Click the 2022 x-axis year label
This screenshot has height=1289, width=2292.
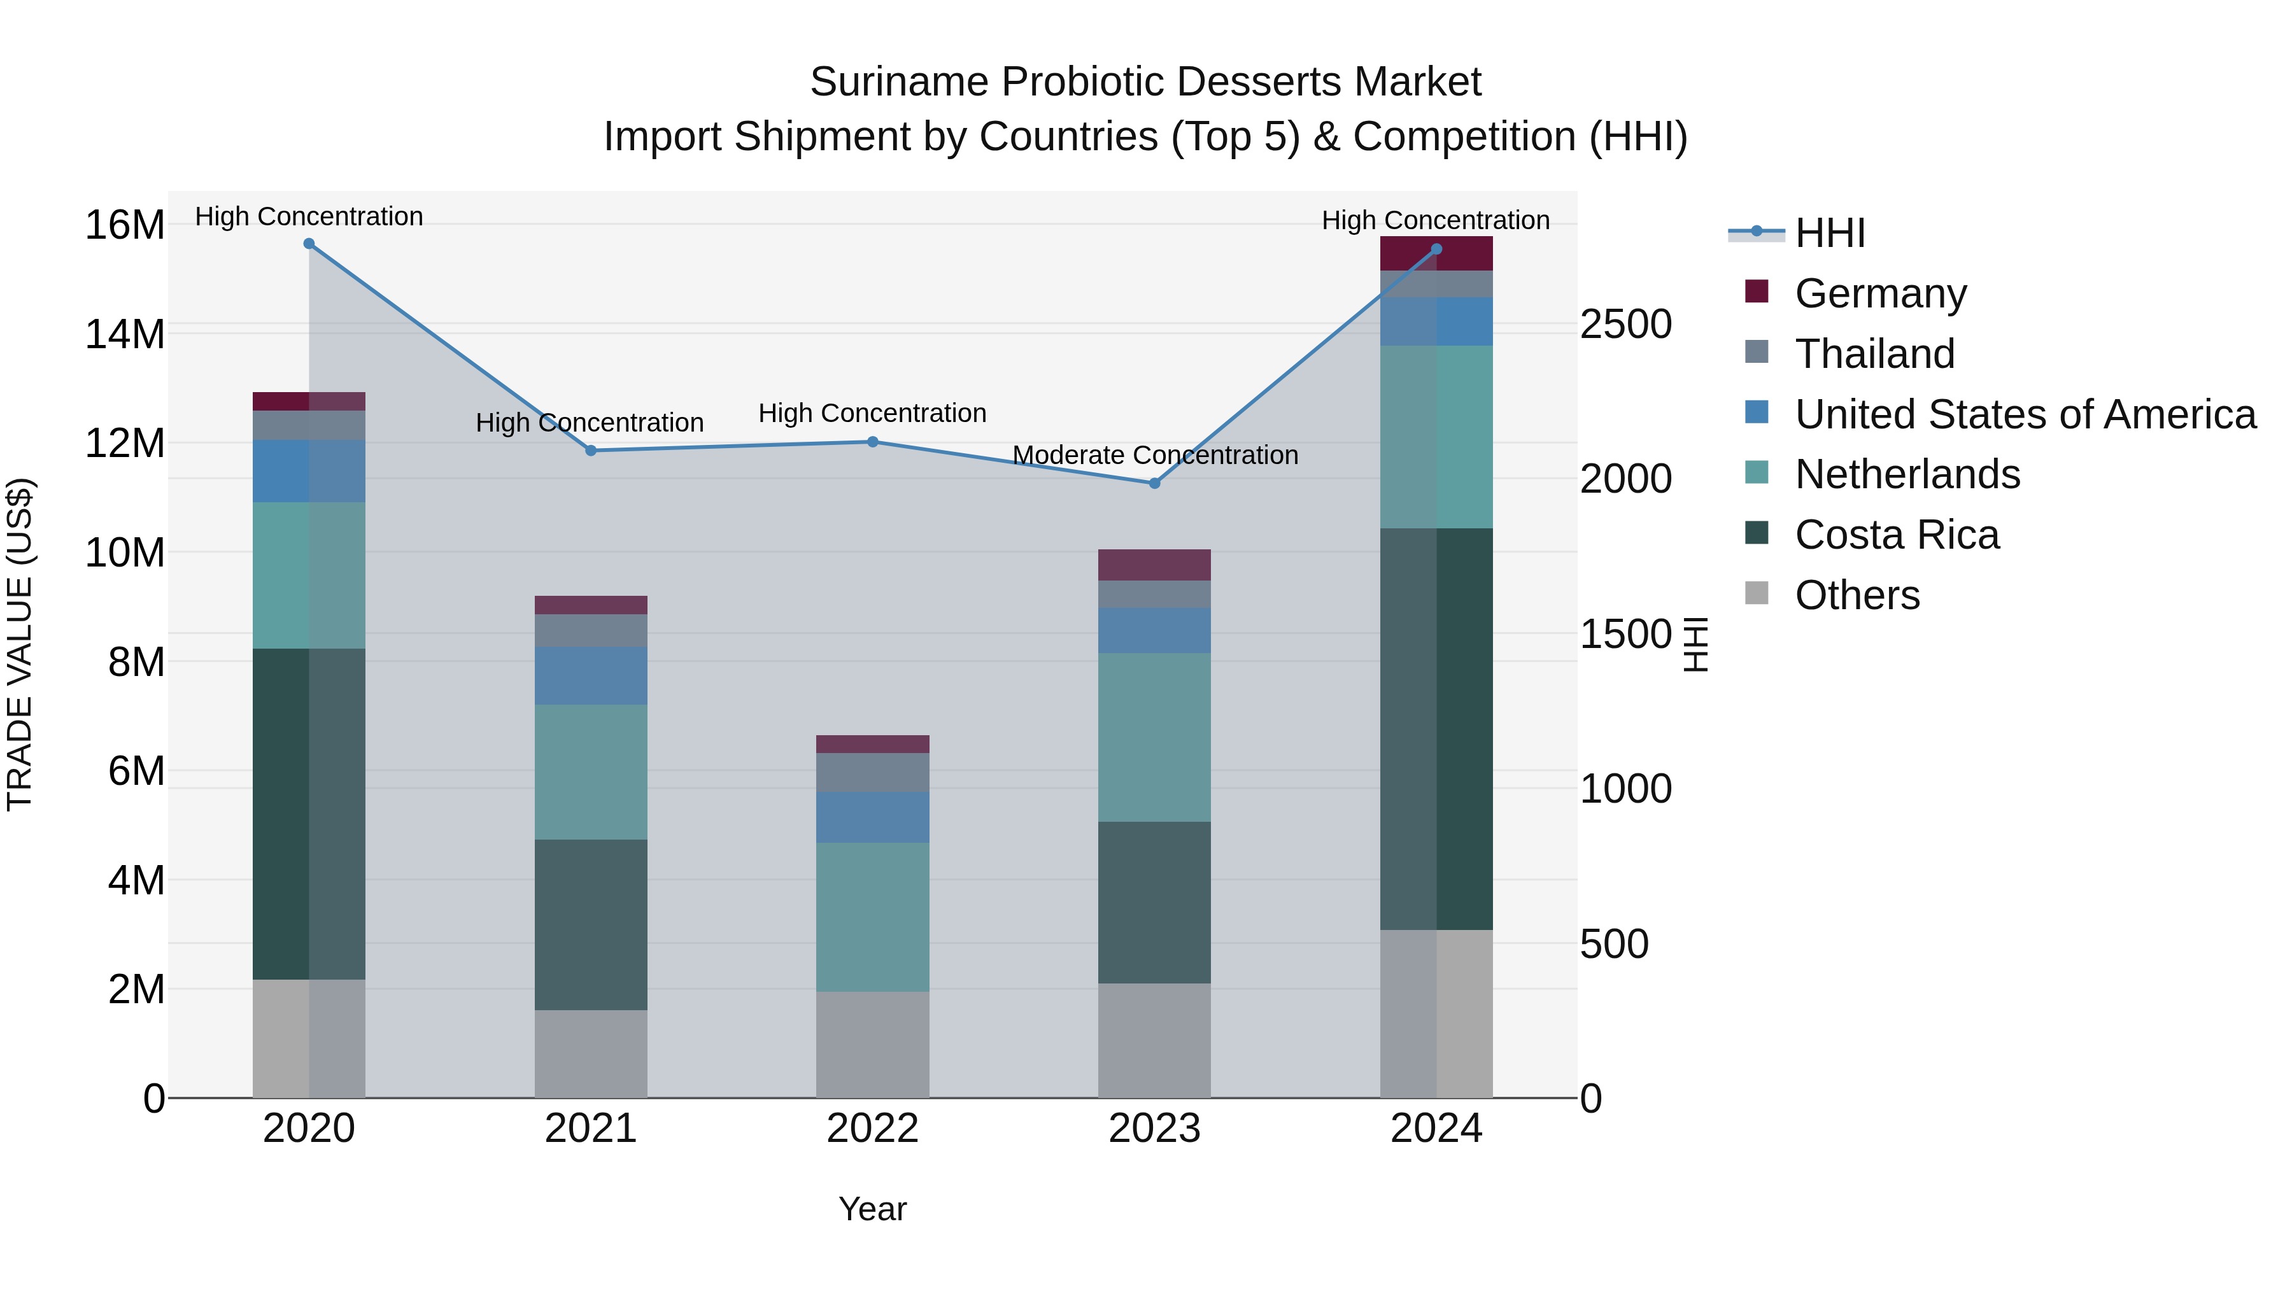click(873, 1129)
